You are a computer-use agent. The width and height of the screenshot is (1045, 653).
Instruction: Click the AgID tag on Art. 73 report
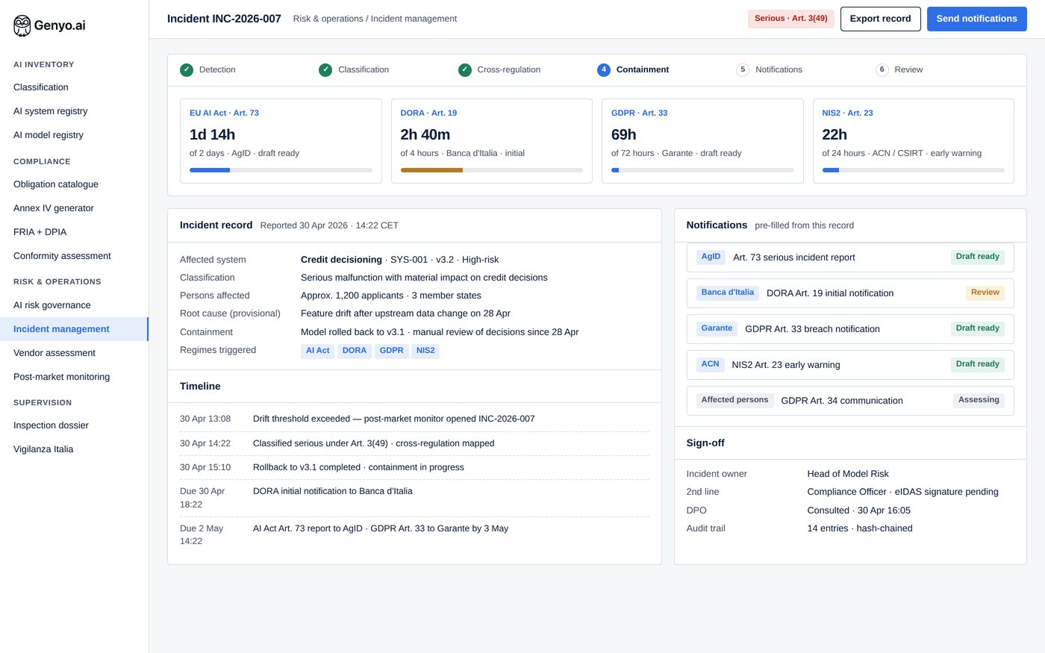point(711,257)
